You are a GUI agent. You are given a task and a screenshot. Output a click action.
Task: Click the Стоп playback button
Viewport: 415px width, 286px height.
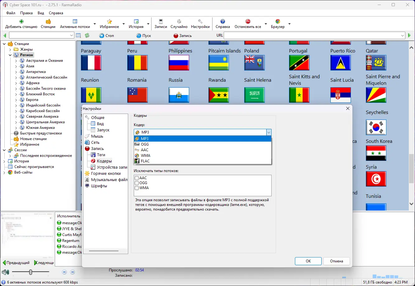pyautogui.click(x=107, y=35)
